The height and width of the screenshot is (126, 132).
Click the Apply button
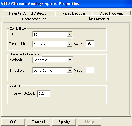(64, 122)
